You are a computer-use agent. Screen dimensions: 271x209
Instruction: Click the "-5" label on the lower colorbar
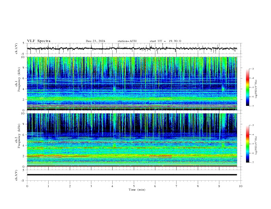(x=253, y=144)
